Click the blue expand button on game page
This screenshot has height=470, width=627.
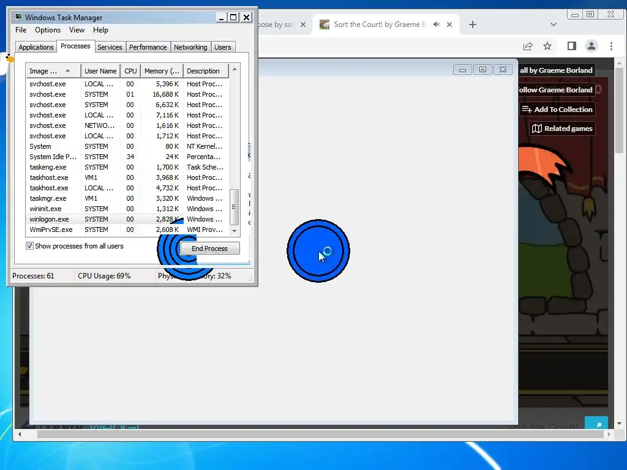[x=596, y=423]
